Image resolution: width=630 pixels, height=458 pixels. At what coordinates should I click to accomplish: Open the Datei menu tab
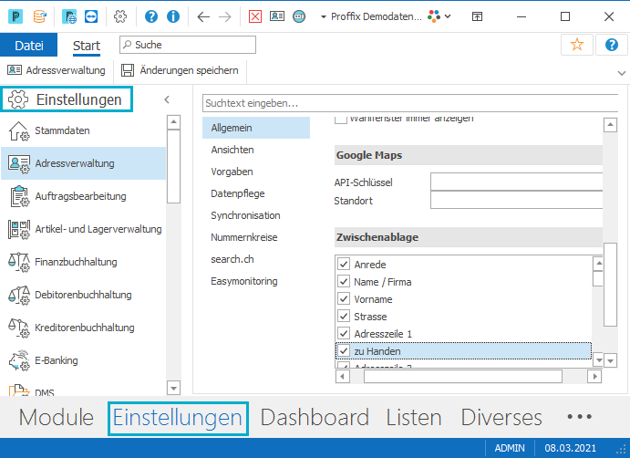[29, 45]
